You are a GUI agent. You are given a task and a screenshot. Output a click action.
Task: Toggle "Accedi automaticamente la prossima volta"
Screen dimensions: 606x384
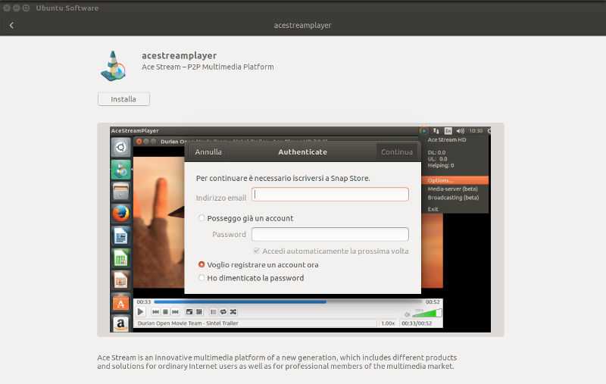pyautogui.click(x=331, y=251)
